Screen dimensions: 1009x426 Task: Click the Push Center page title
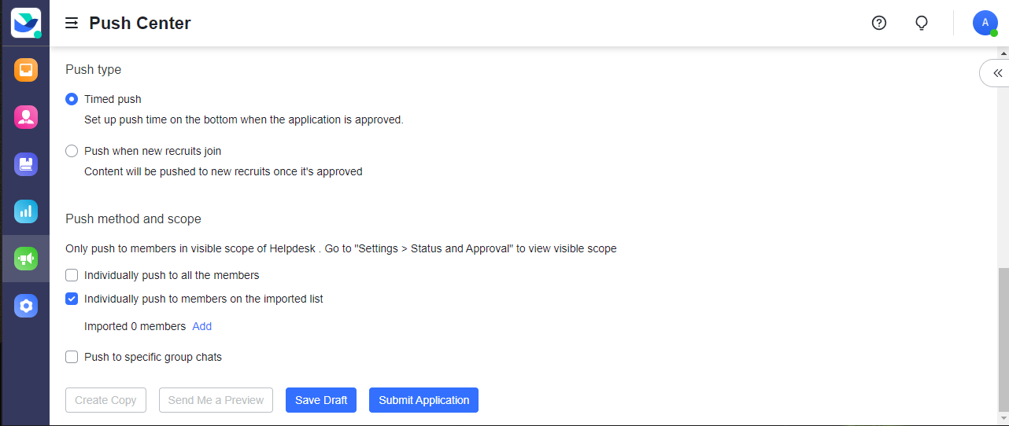(x=140, y=24)
